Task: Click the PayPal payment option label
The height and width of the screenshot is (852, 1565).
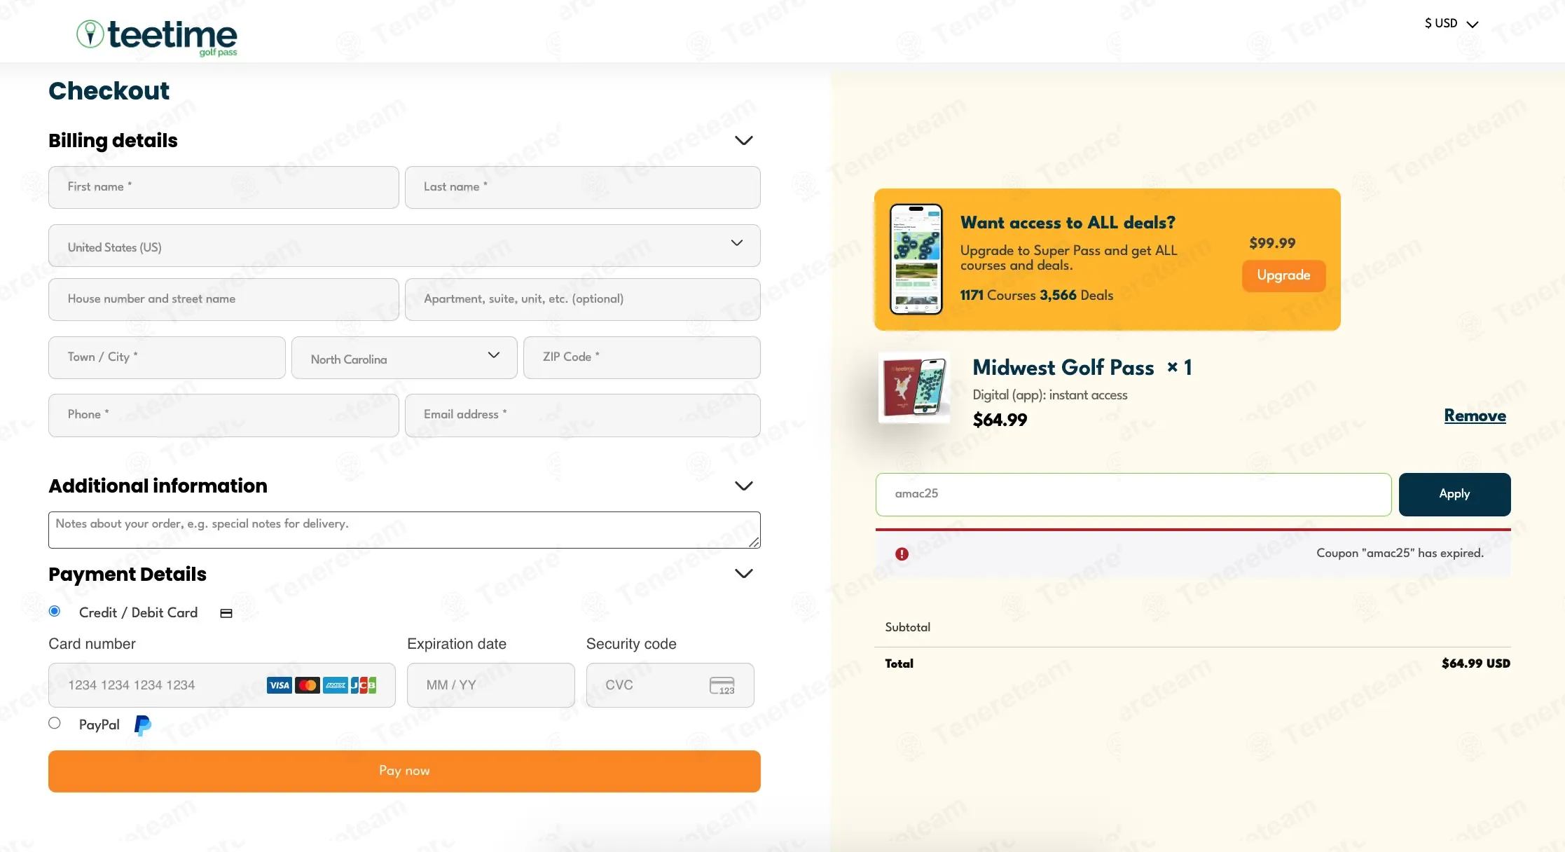Action: click(99, 724)
